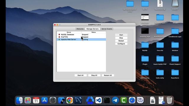
Task: Click red status icon beside ProFTPD
Action: click(59, 37)
